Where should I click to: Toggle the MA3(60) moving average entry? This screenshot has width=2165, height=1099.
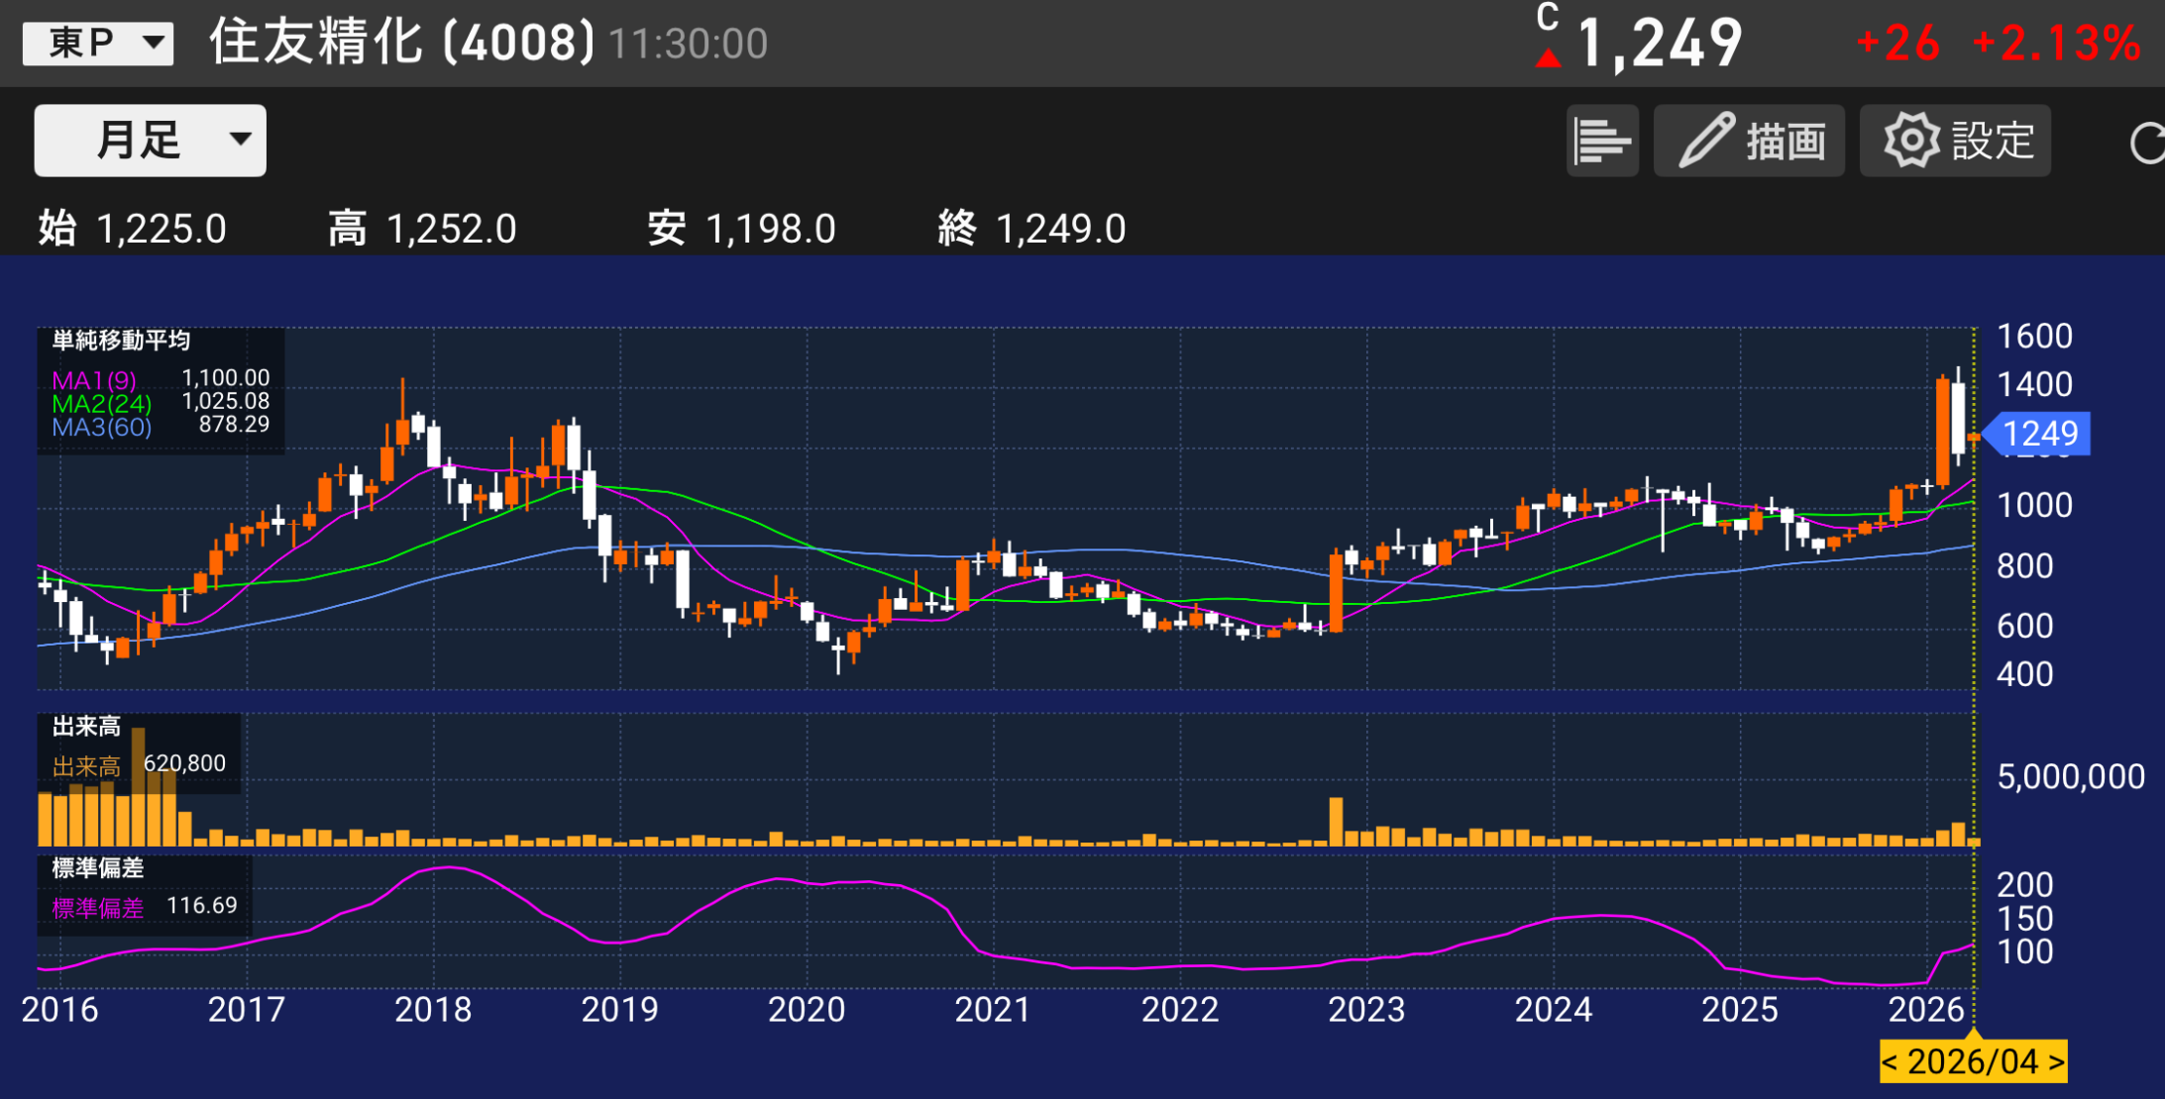tap(101, 428)
